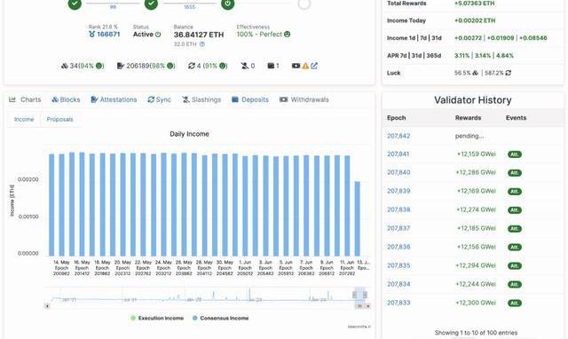Click the rank medal icon beside 166671
Viewport: 568px width, 339px height.
pyautogui.click(x=91, y=34)
